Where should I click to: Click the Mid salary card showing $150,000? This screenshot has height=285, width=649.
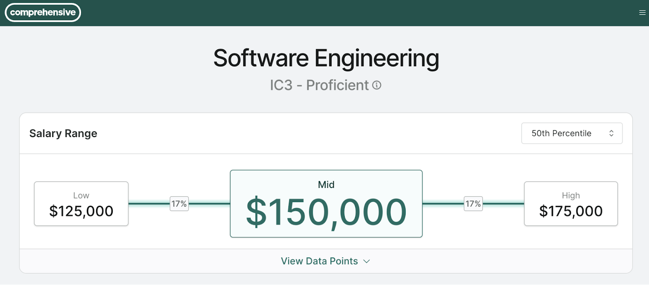[x=326, y=203]
